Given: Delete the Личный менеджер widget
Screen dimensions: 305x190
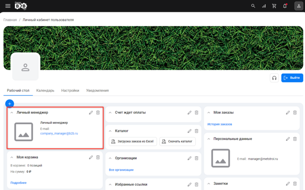Looking at the screenshot, I should tap(98, 113).
